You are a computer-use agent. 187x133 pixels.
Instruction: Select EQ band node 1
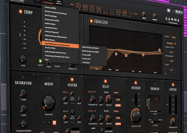(116, 54)
